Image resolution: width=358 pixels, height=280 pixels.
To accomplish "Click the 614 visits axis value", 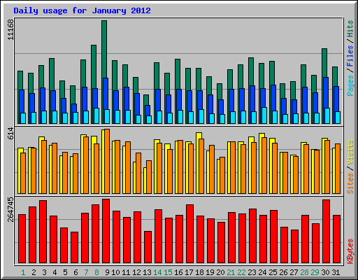I will tap(10, 134).
